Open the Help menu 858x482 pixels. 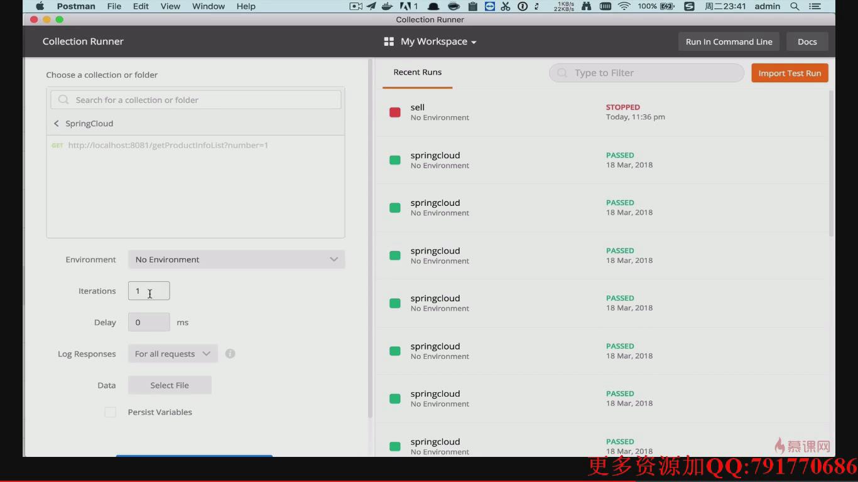[246, 6]
